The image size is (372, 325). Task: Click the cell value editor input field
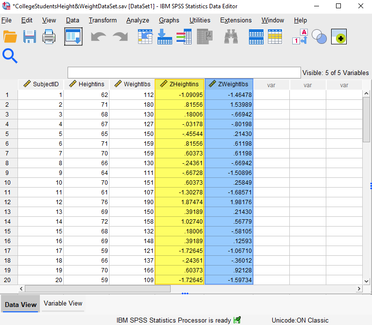coord(184,73)
